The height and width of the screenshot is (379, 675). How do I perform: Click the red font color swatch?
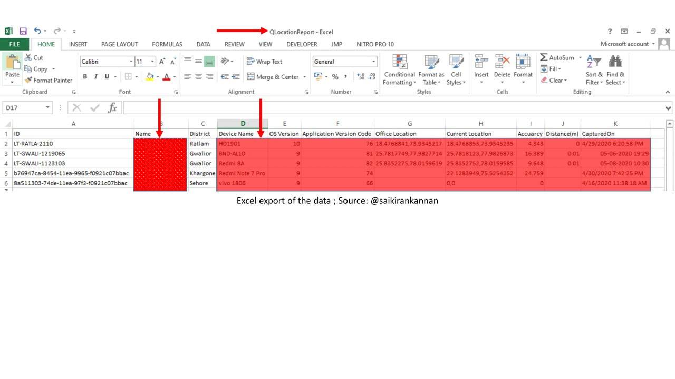pyautogui.click(x=167, y=77)
